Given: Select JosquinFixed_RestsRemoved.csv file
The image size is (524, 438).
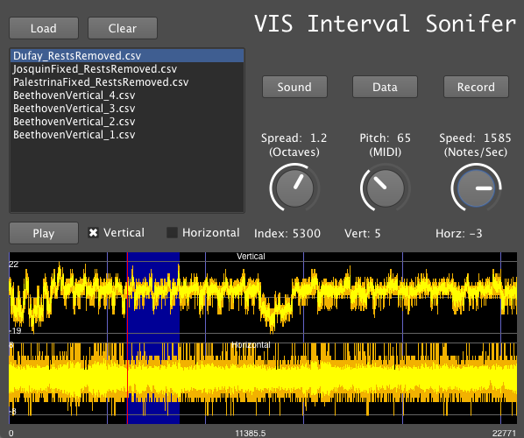Looking at the screenshot, I should pos(127,69).
